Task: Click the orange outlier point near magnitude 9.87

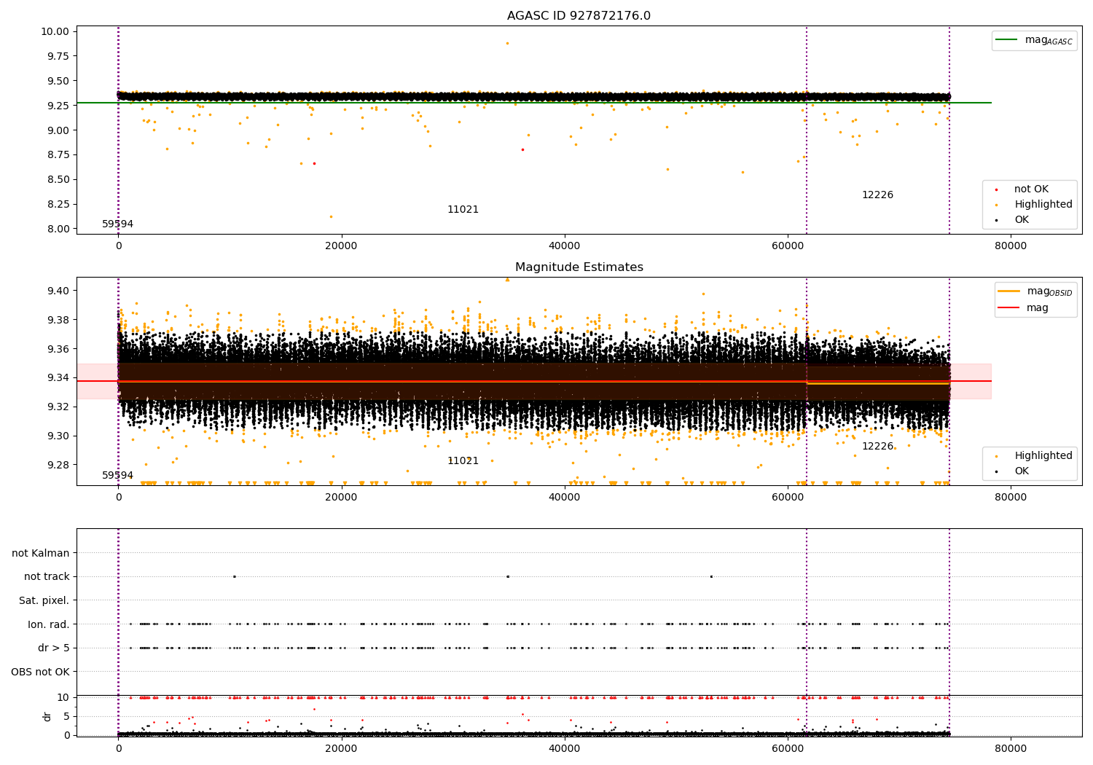Action: (x=507, y=43)
